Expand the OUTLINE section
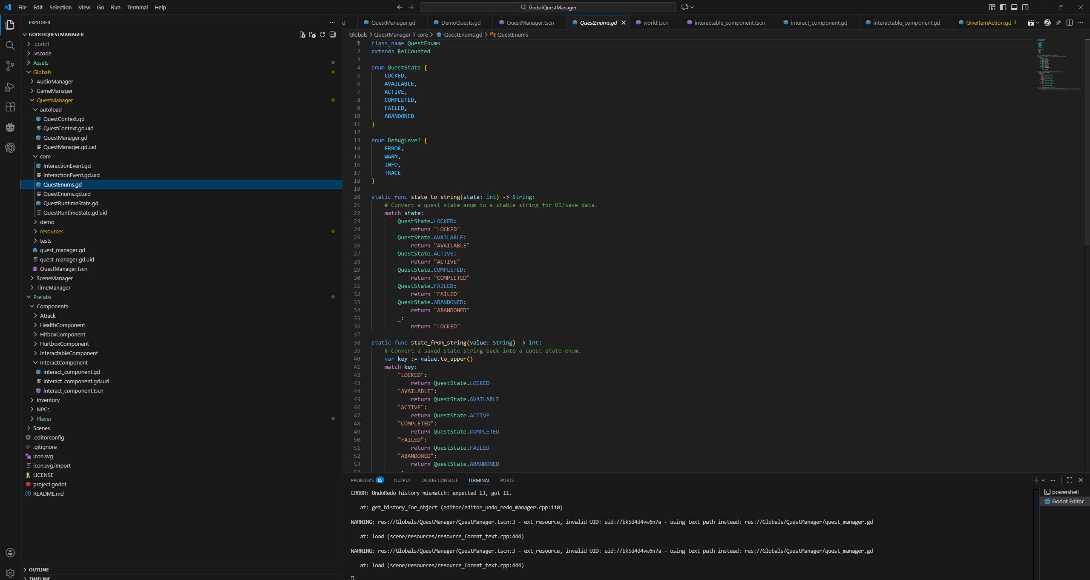The width and height of the screenshot is (1090, 580). (x=38, y=569)
